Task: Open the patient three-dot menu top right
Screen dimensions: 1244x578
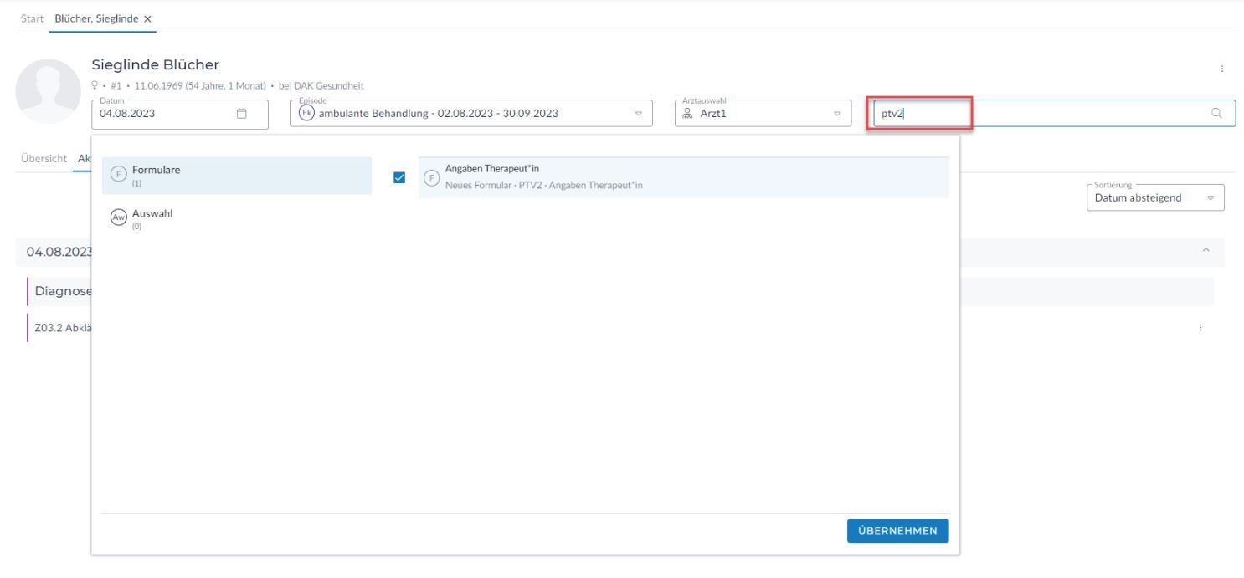Action: coord(1221,69)
